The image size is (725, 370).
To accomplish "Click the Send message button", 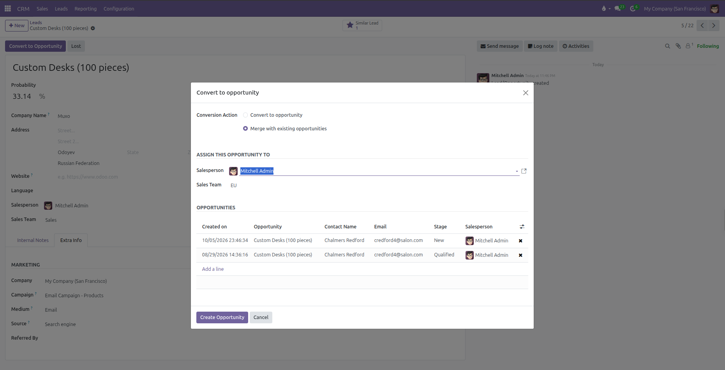I will tap(500, 46).
